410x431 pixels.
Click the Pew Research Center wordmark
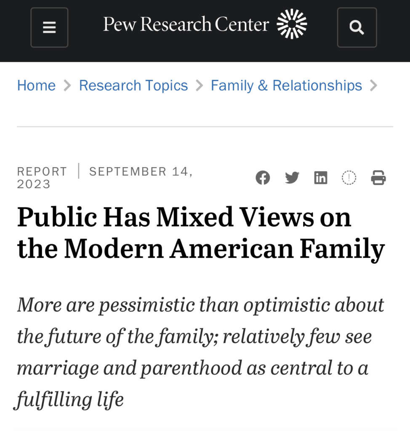pos(186,24)
